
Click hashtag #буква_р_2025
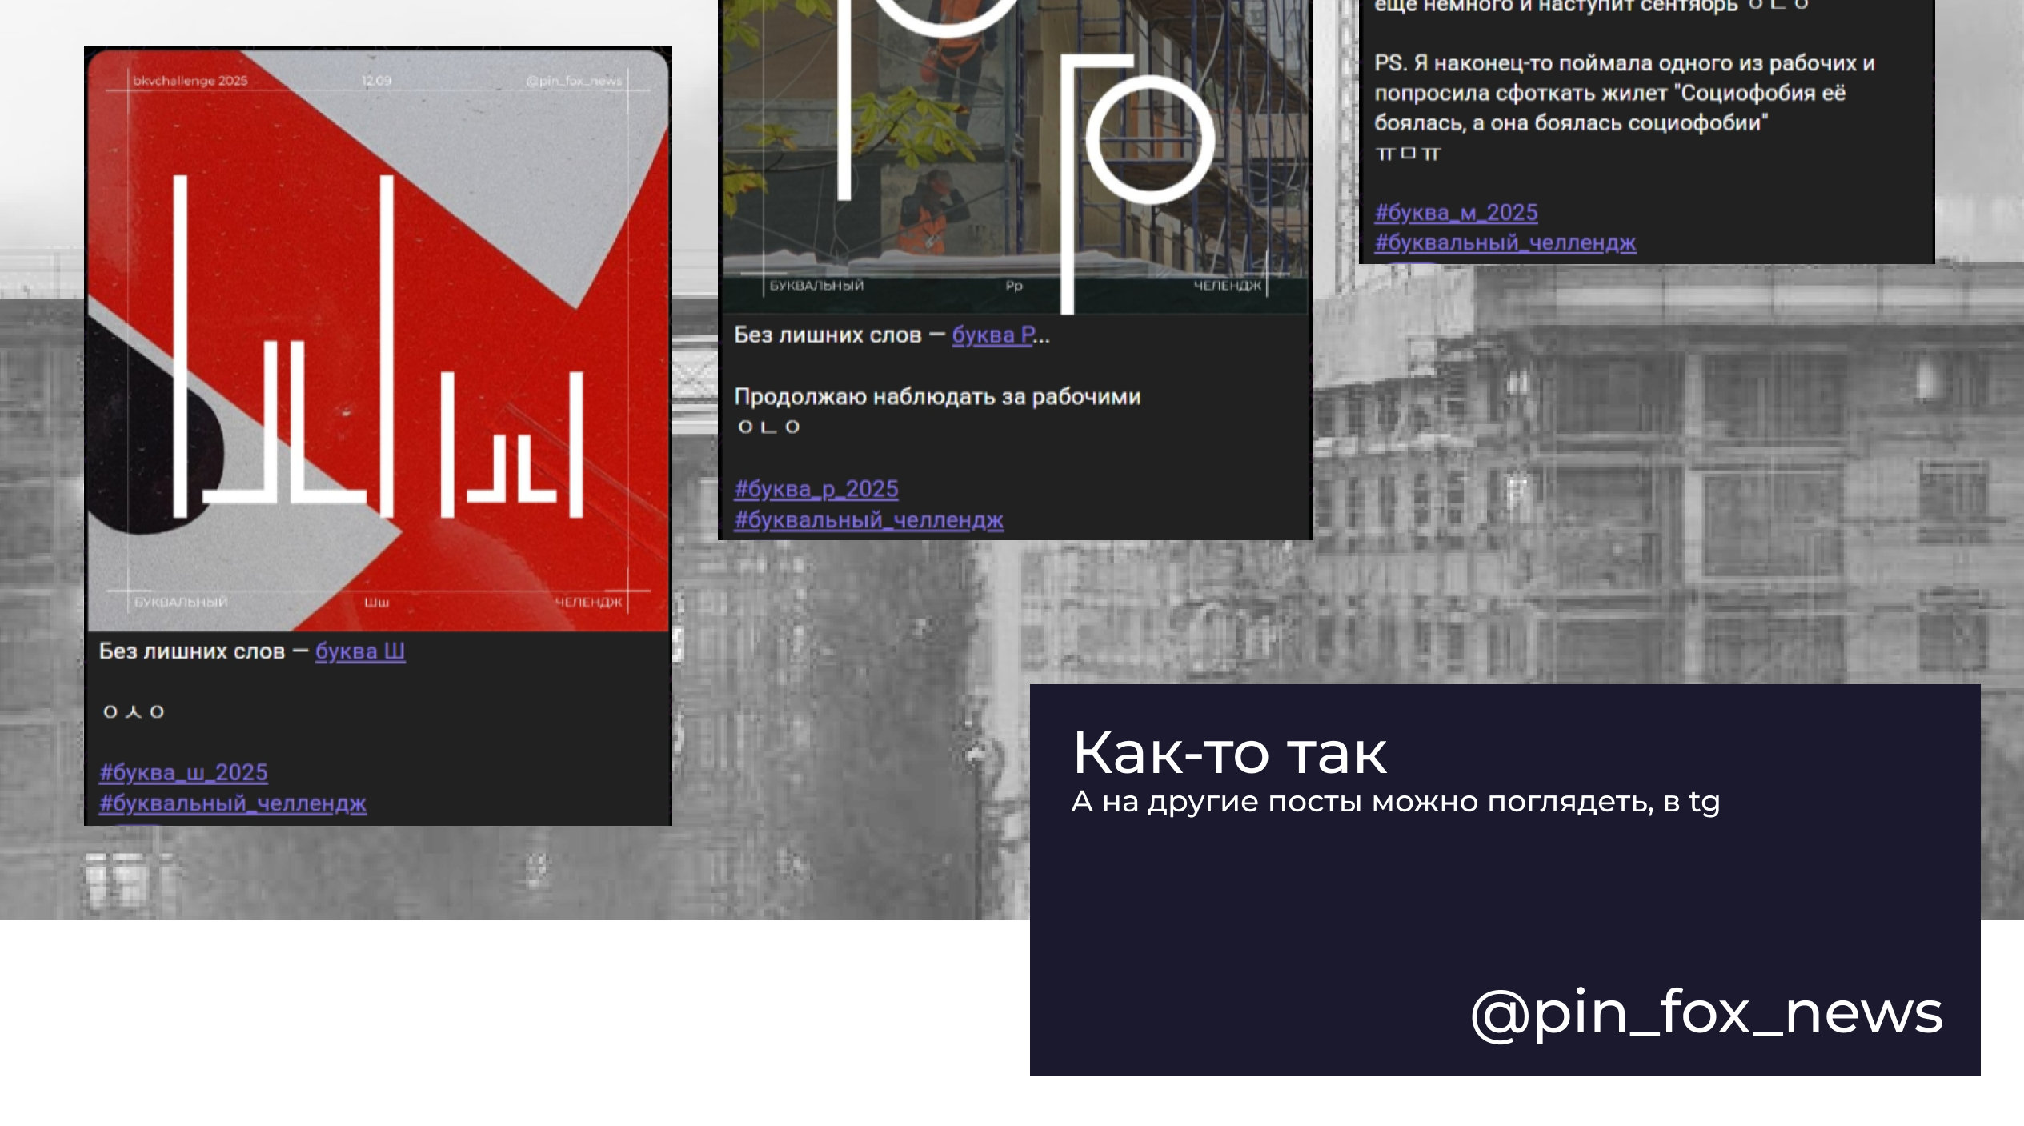pyautogui.click(x=816, y=489)
